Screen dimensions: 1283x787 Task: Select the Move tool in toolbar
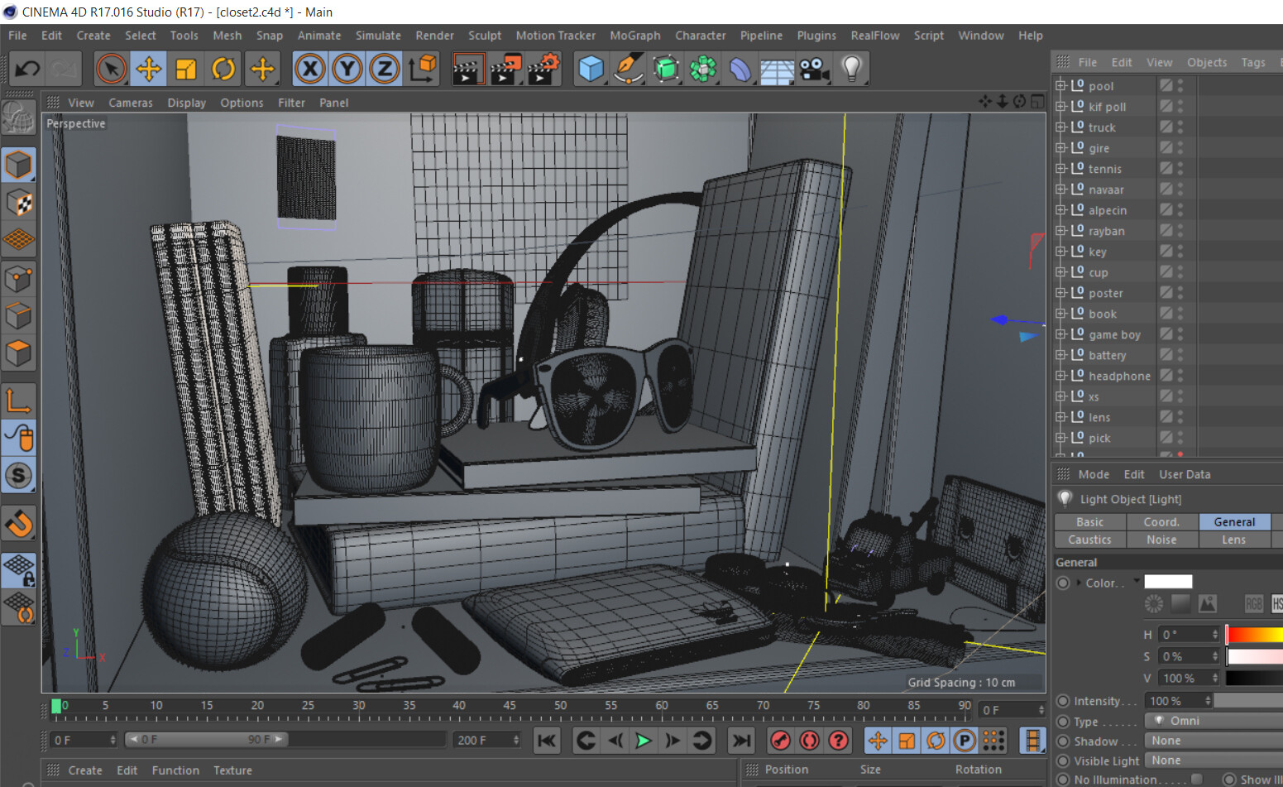(148, 69)
